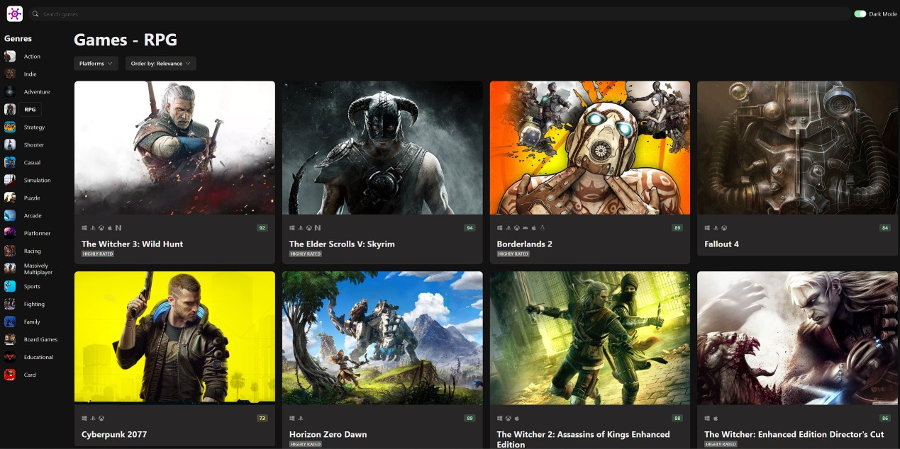Click the Borderlands 2 cover image
The height and width of the screenshot is (449, 900).
590,147
